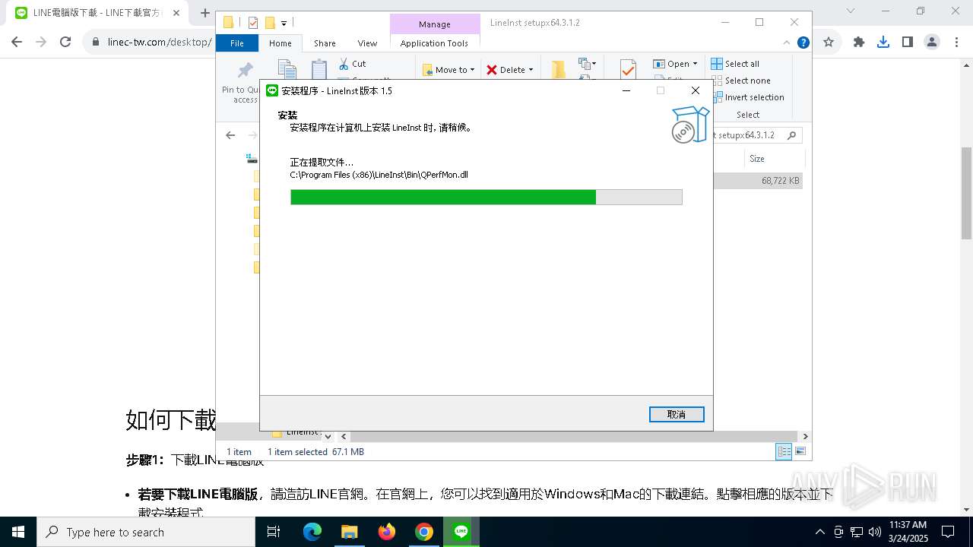Click the Paste clipboard icon
Image resolution: width=973 pixels, height=547 pixels.
(319, 69)
